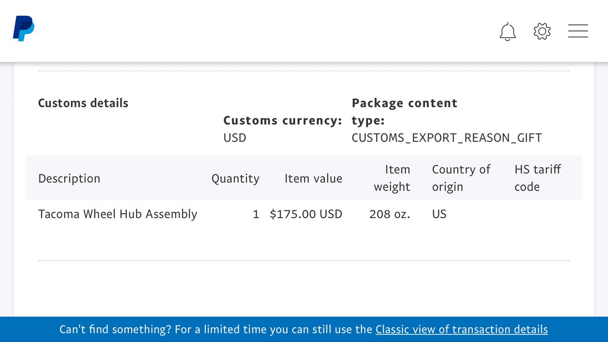The height and width of the screenshot is (342, 608).
Task: Click the Customs details heading
Action: tap(83, 103)
